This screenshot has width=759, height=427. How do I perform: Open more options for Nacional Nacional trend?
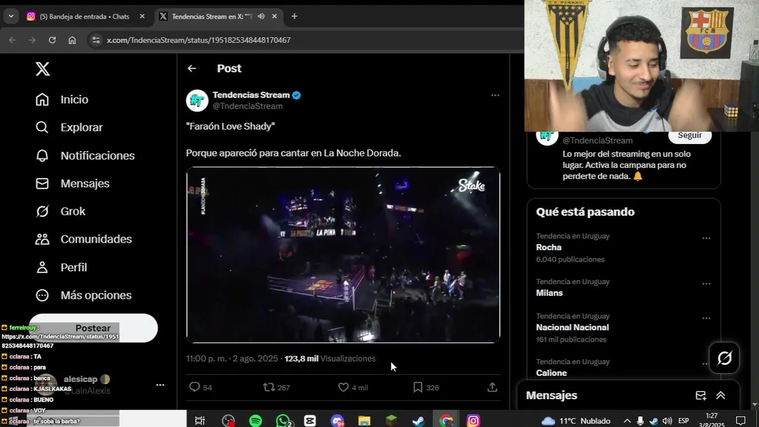coord(706,318)
